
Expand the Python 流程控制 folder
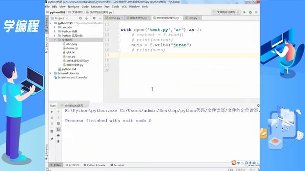55,36
